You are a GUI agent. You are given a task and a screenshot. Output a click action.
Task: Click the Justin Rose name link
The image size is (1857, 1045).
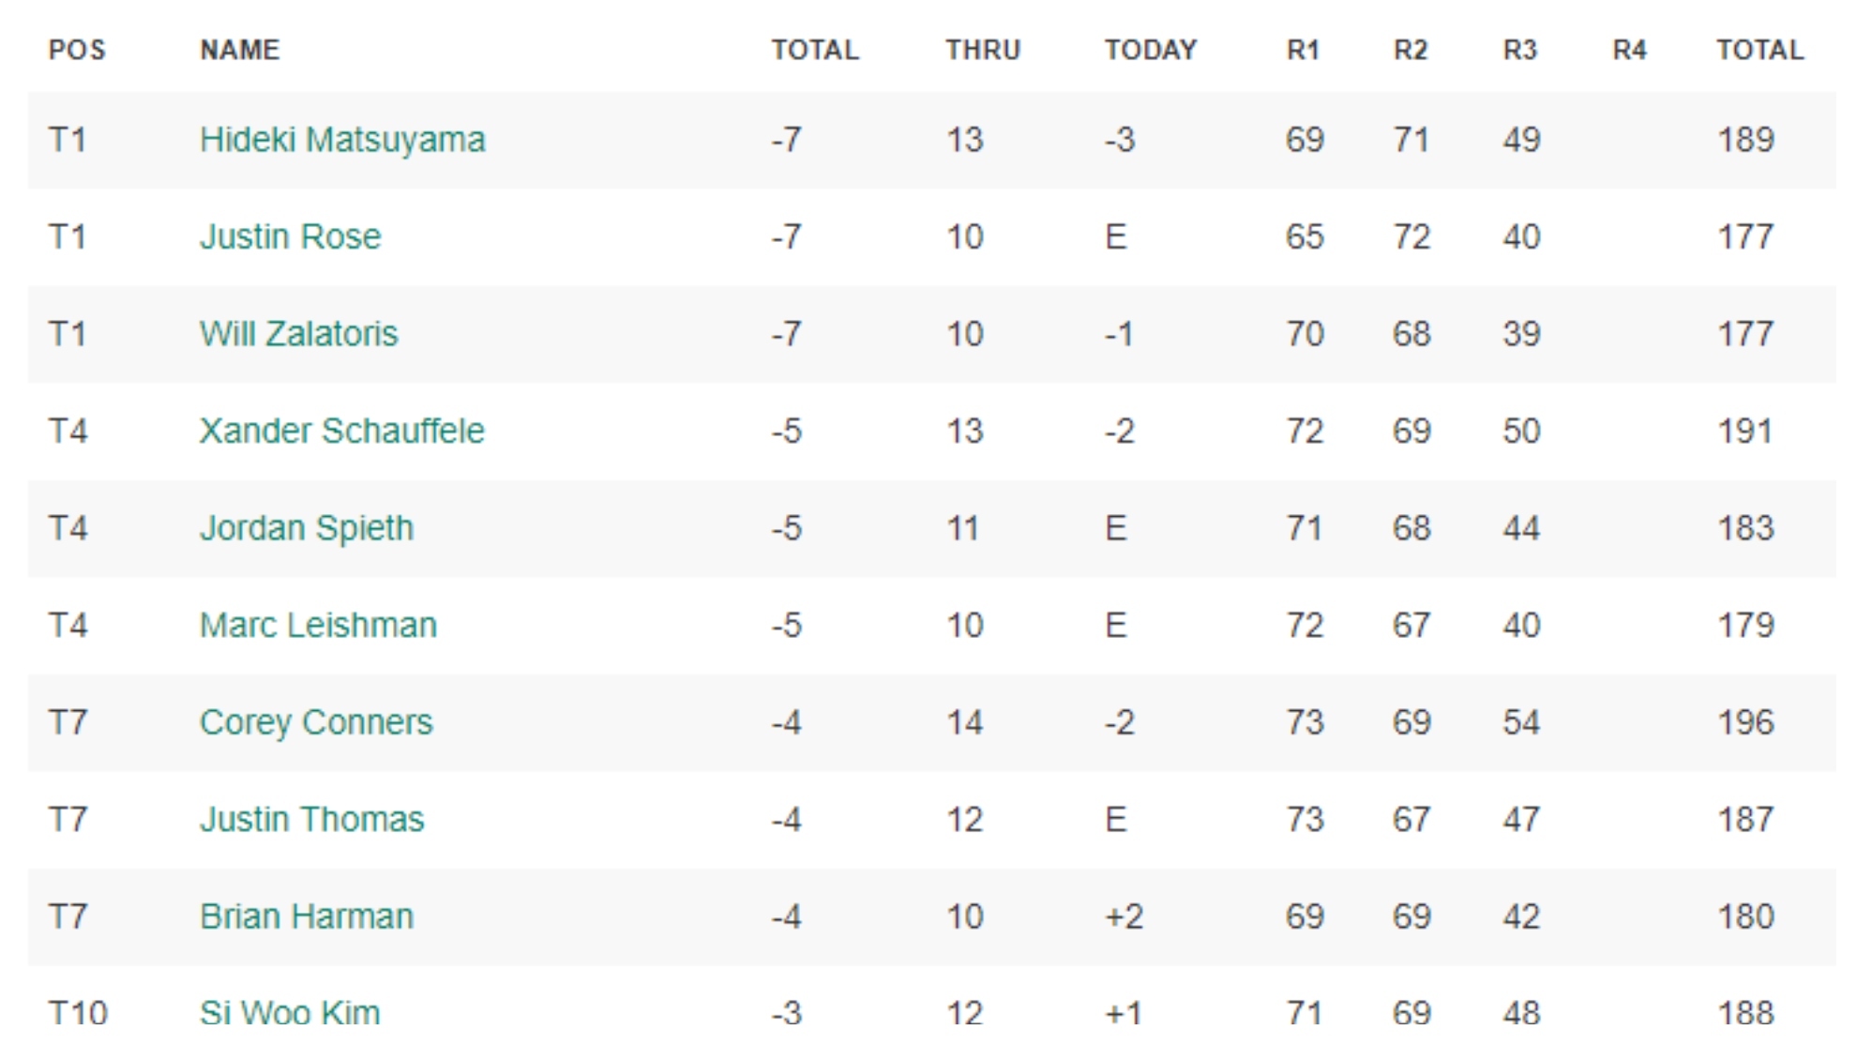(x=290, y=236)
